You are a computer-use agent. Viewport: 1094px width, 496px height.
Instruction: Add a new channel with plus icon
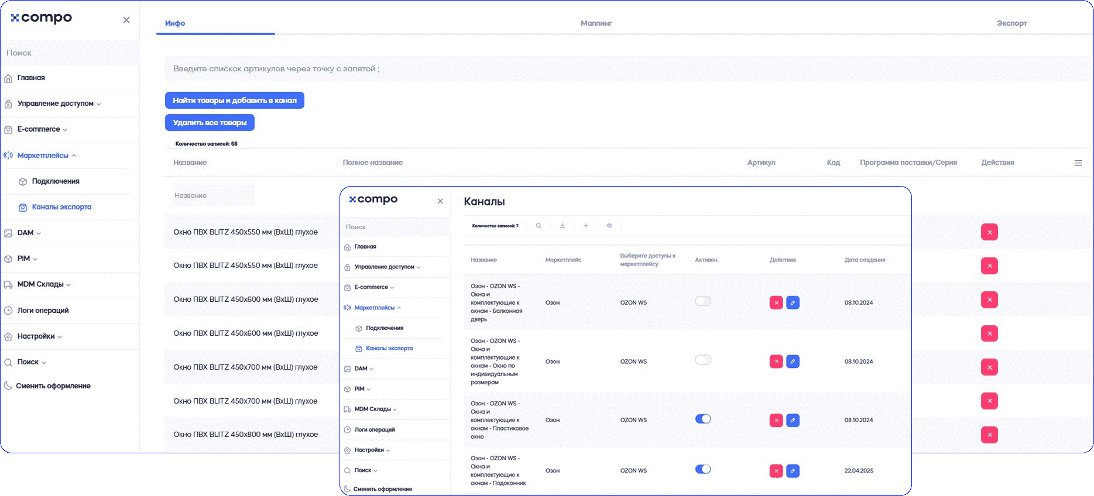(x=586, y=226)
